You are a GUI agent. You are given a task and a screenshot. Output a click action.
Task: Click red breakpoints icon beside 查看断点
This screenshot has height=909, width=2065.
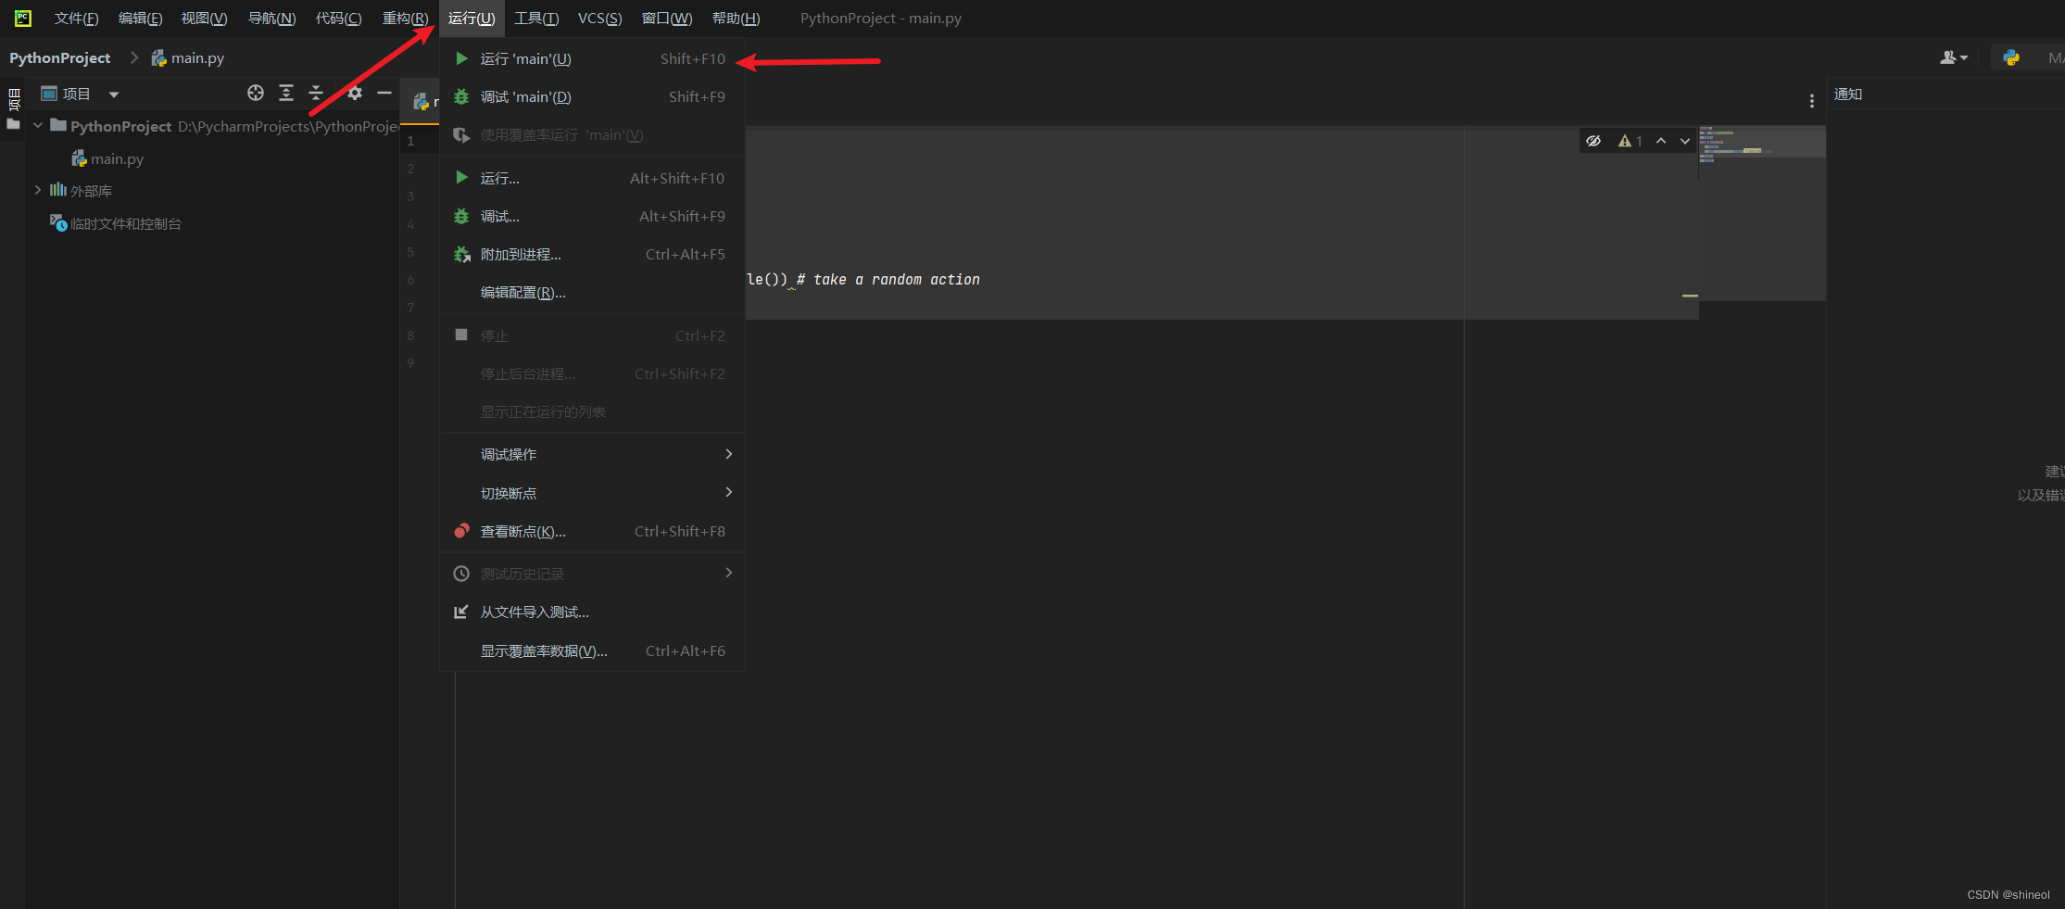(x=461, y=531)
